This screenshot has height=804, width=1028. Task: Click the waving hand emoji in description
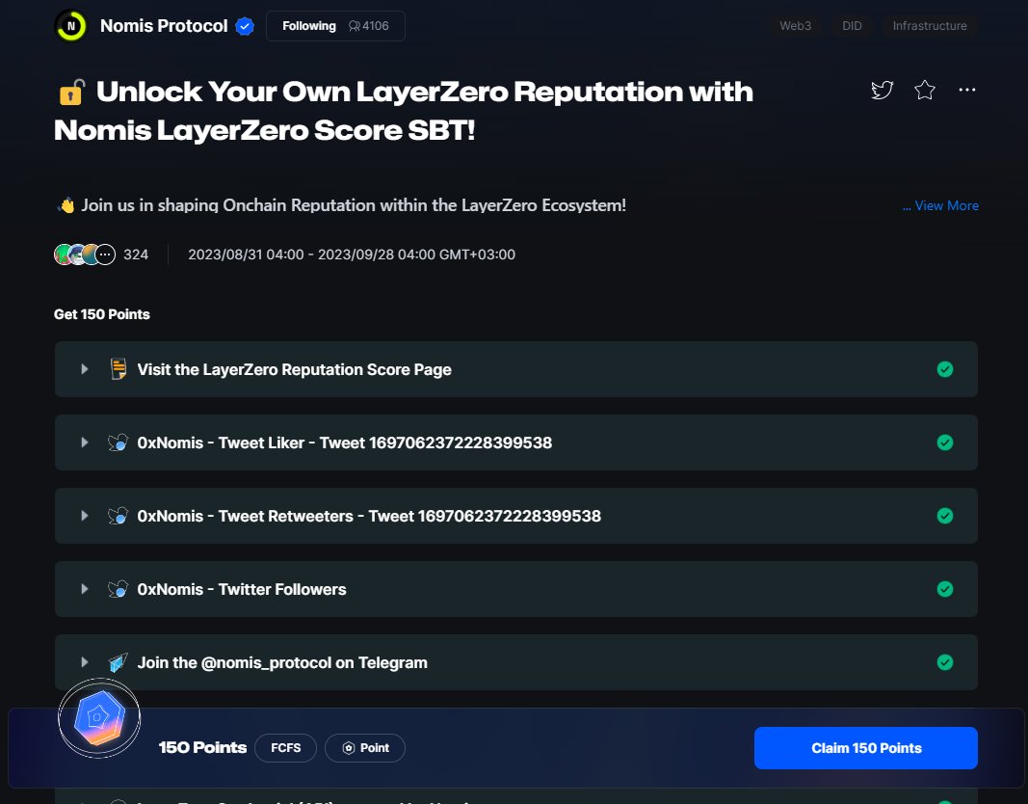(x=66, y=206)
